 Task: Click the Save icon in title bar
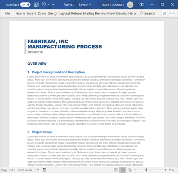36,5
